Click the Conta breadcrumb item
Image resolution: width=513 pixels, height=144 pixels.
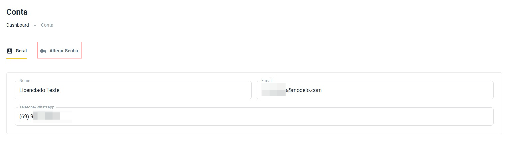point(47,25)
